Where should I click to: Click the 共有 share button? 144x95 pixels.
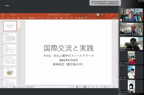[114, 18]
